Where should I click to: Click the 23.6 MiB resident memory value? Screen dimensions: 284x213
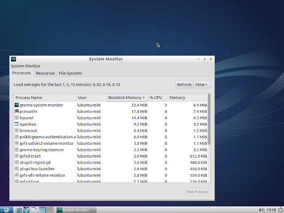[x=139, y=105]
